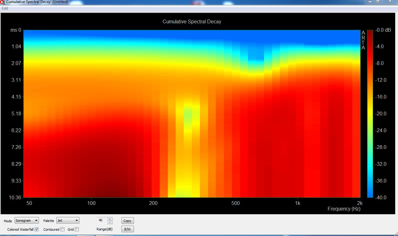Close the Cumulative Spectral Decay window
This screenshot has height=236, width=398.
[389, 1]
